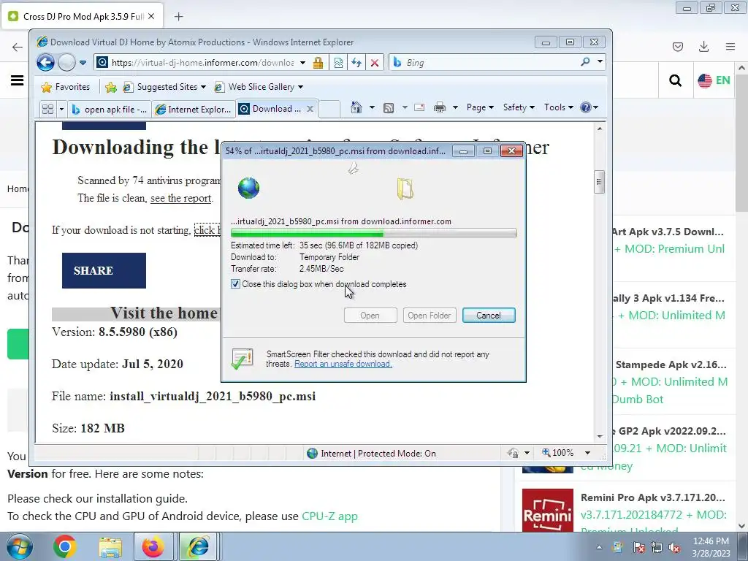Open Windows Explorer from the taskbar
Screen dimensions: 748x561
tap(110, 546)
